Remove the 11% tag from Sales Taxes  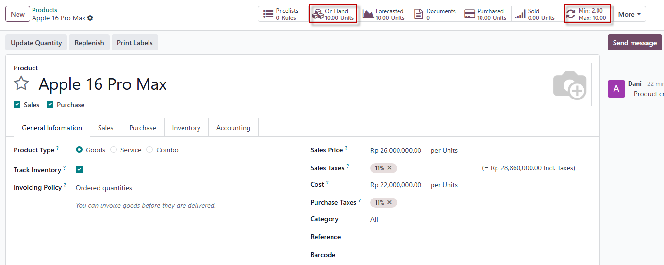point(389,168)
